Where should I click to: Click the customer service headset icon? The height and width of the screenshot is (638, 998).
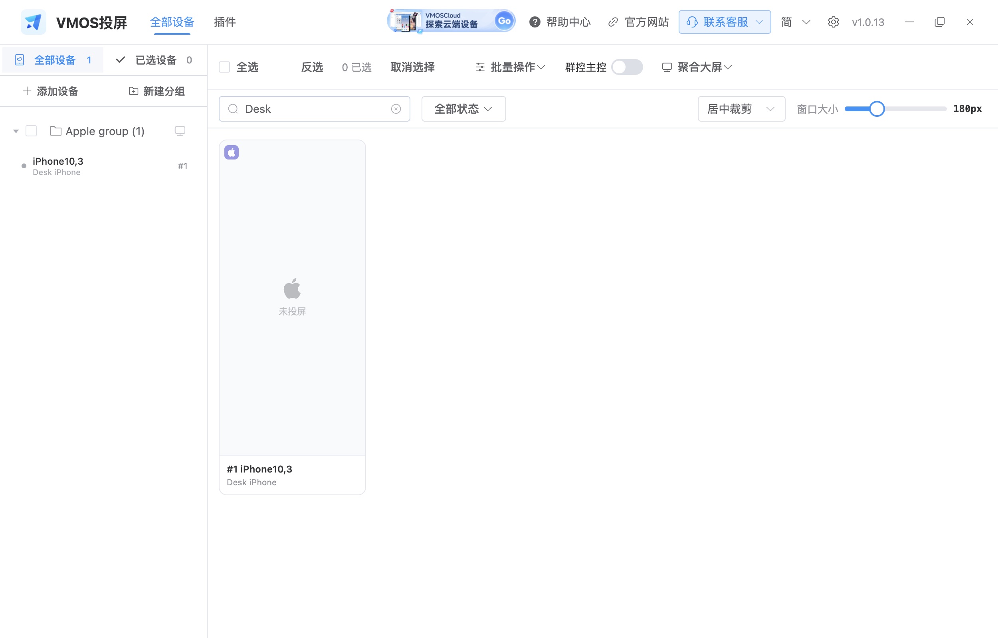pos(691,22)
